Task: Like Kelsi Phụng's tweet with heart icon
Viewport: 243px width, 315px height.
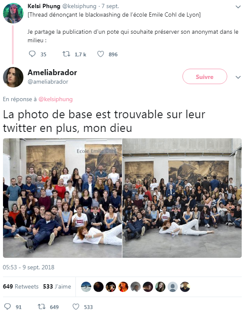Action: (101, 54)
